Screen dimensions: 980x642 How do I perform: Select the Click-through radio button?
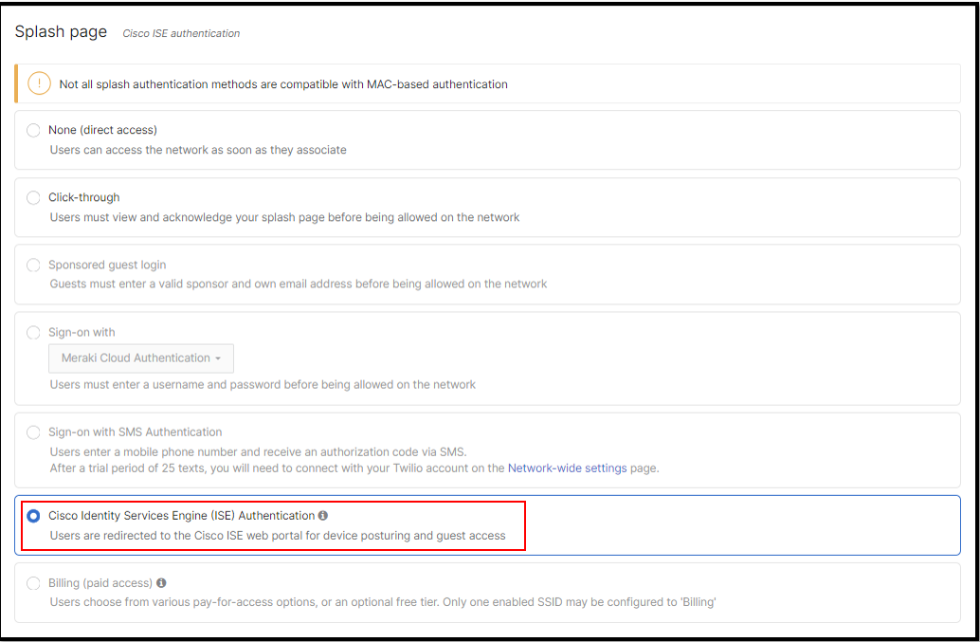tap(33, 197)
